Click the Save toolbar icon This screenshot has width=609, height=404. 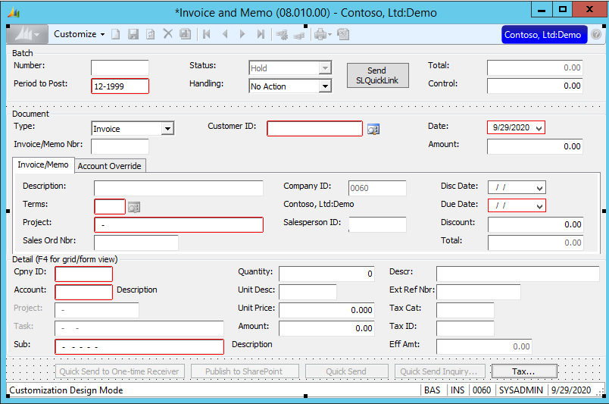pos(133,34)
